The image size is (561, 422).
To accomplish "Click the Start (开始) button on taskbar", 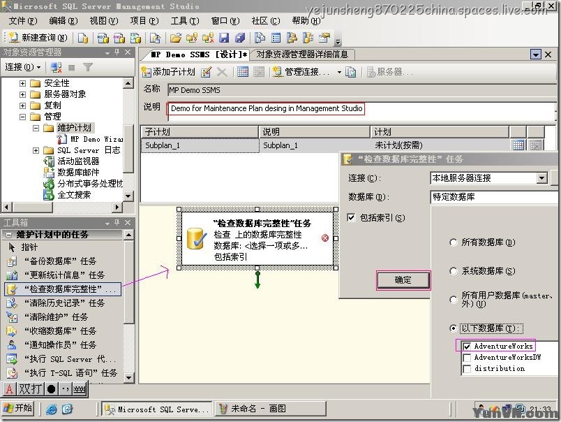I will pyautogui.click(x=18, y=409).
